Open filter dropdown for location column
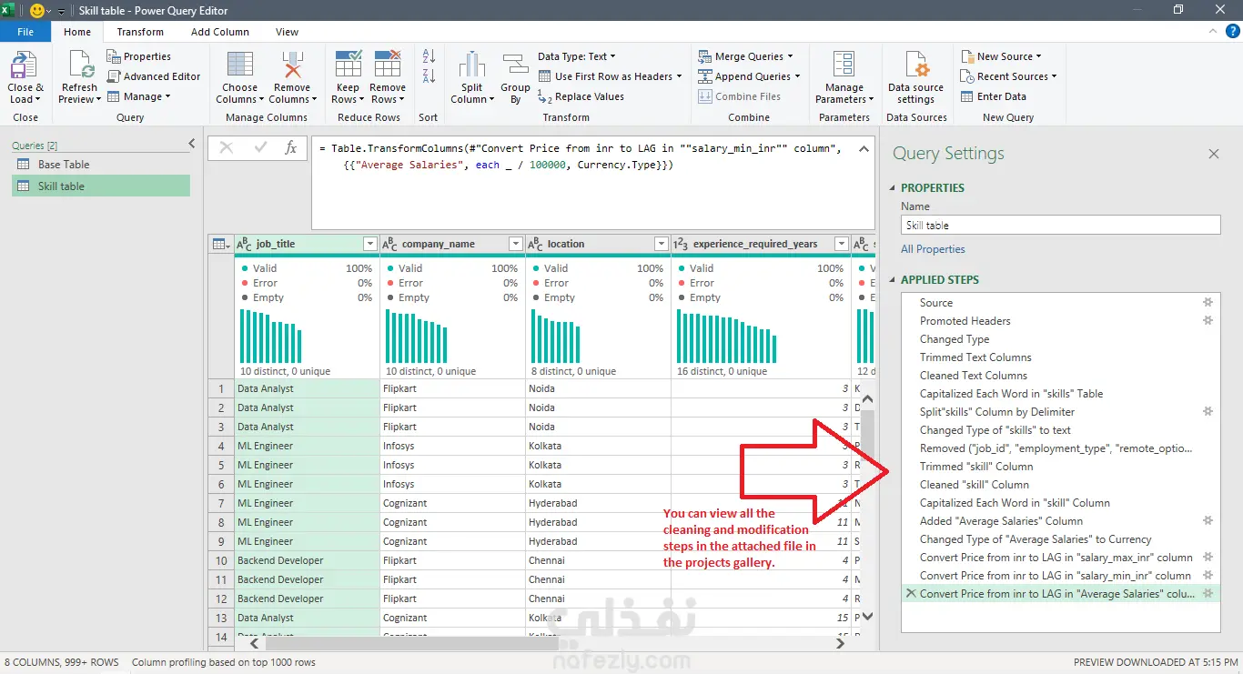 tap(662, 244)
